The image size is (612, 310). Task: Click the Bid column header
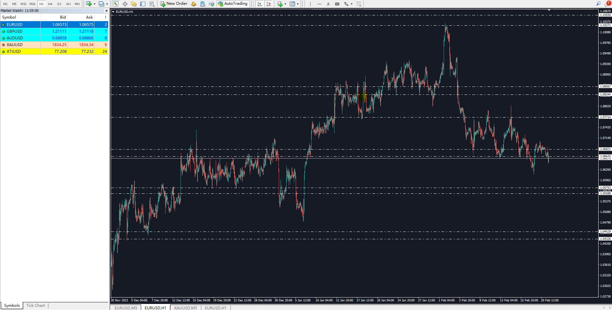[54, 17]
